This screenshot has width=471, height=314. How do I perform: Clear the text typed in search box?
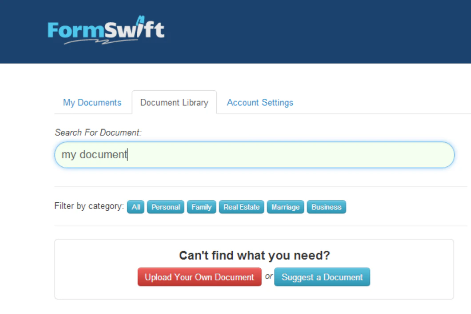(x=93, y=155)
